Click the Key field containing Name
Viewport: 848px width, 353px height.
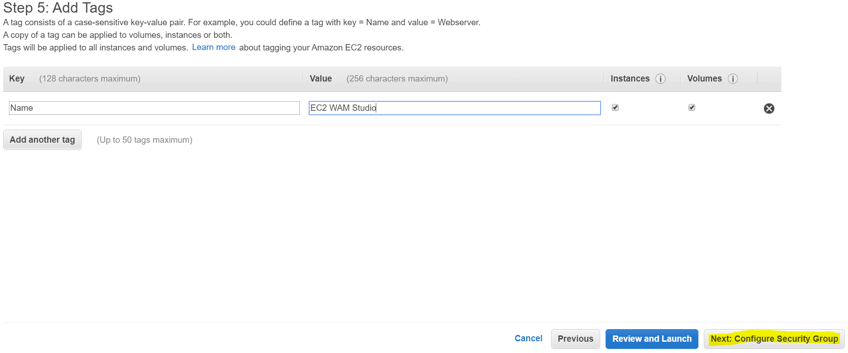pos(154,108)
